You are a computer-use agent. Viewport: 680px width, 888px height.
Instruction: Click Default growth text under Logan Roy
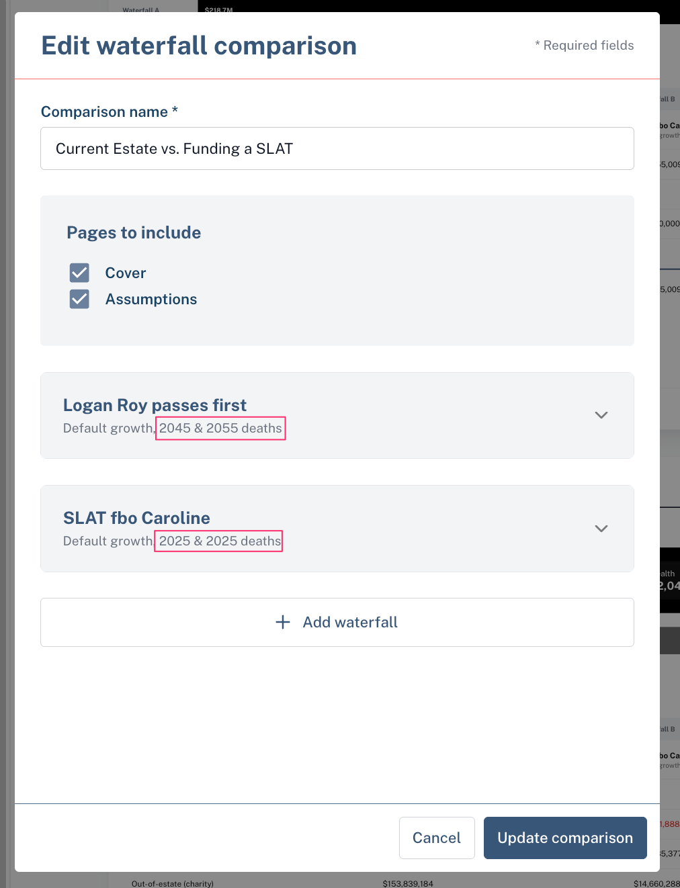click(108, 428)
